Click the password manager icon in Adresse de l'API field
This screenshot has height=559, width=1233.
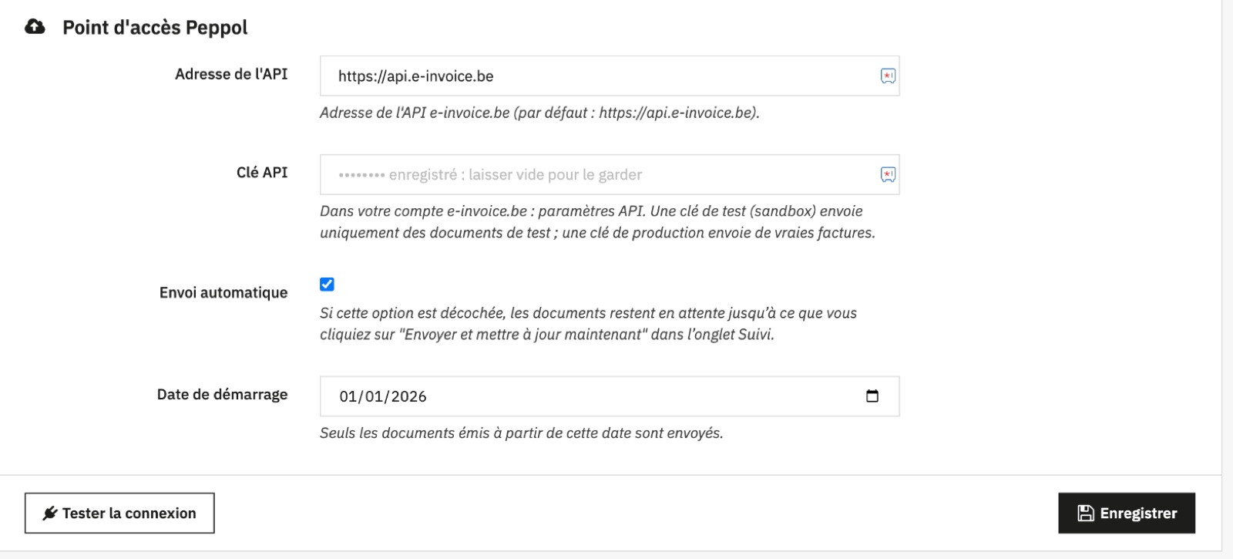click(888, 76)
